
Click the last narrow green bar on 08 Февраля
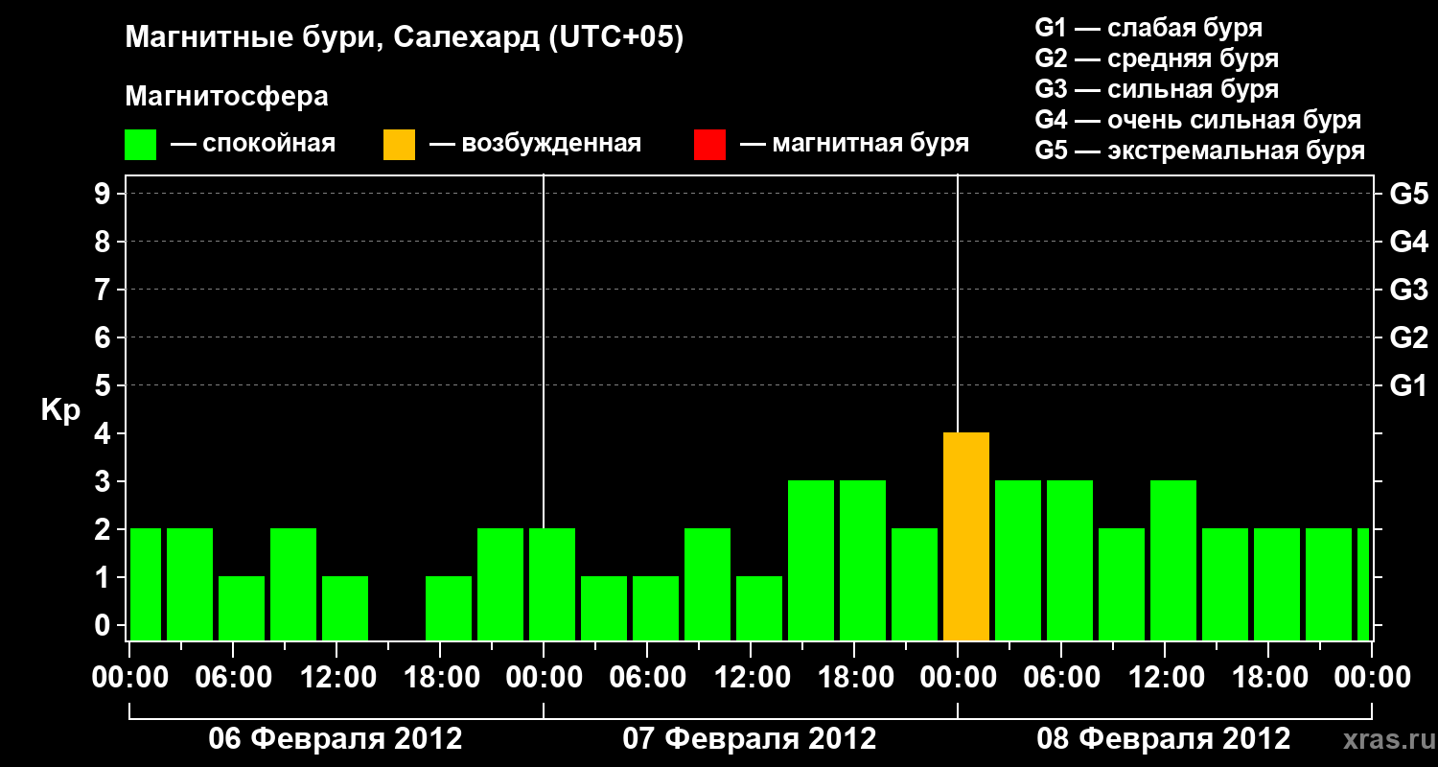[x=1363, y=585]
